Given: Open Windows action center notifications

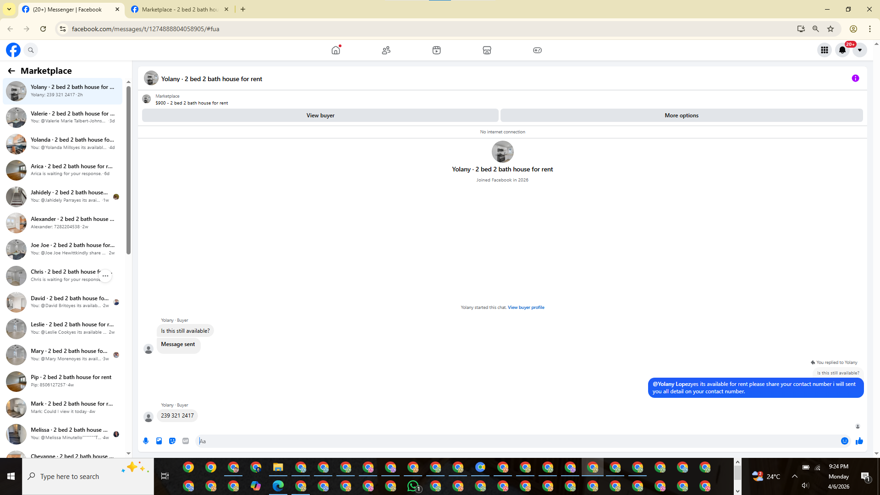Looking at the screenshot, I should (865, 477).
